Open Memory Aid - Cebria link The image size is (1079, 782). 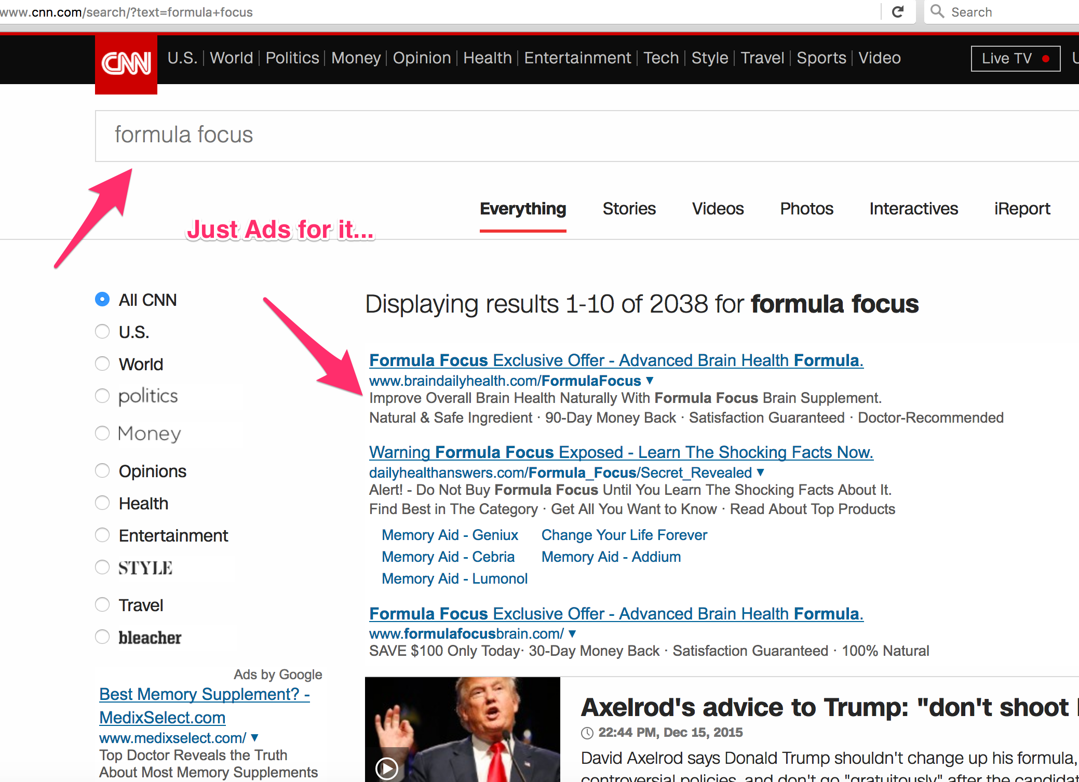[x=448, y=557]
